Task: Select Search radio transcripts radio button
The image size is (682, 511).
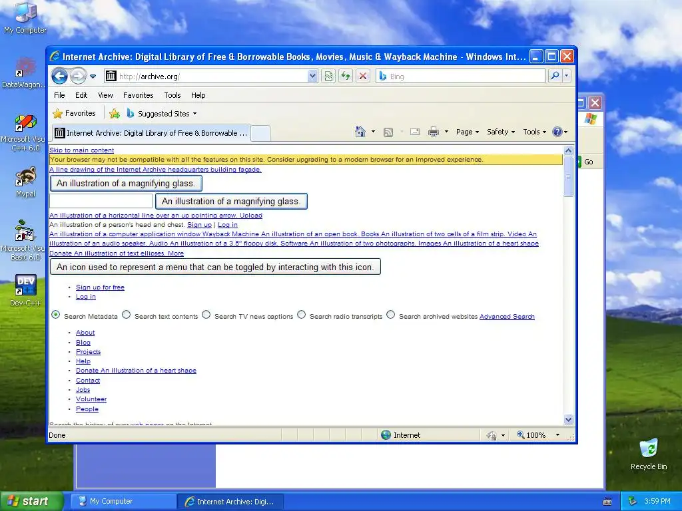Action: 302,315
